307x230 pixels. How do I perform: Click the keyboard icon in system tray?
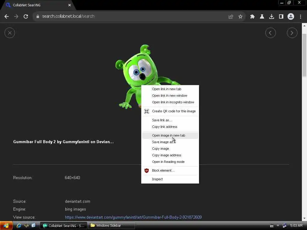point(272,226)
